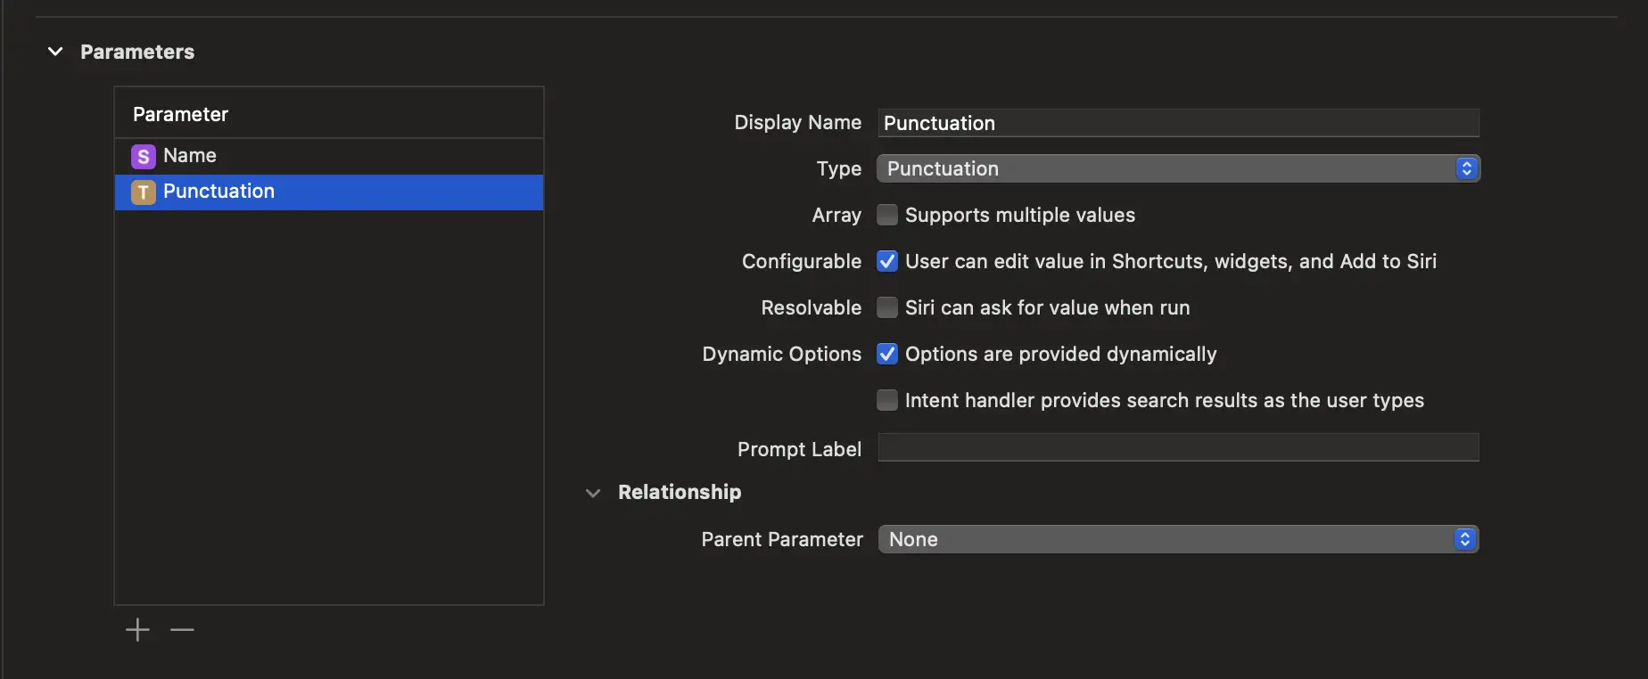Enable Intent handler provides search results checkbox

click(x=887, y=400)
